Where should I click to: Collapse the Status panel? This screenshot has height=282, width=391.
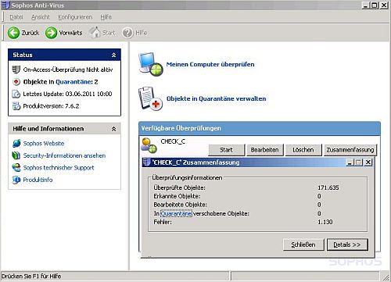coord(113,55)
